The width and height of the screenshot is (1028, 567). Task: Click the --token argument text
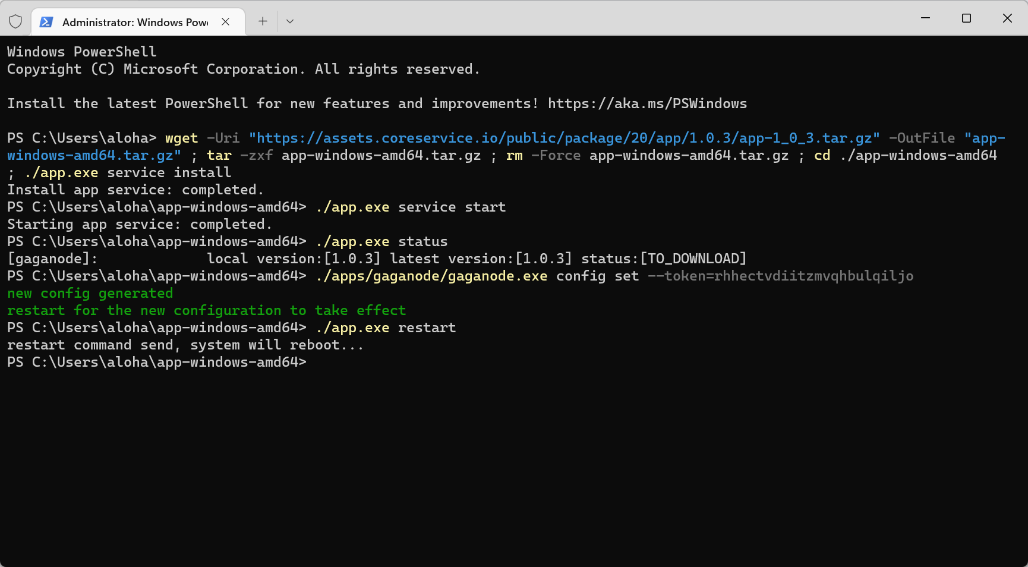780,276
